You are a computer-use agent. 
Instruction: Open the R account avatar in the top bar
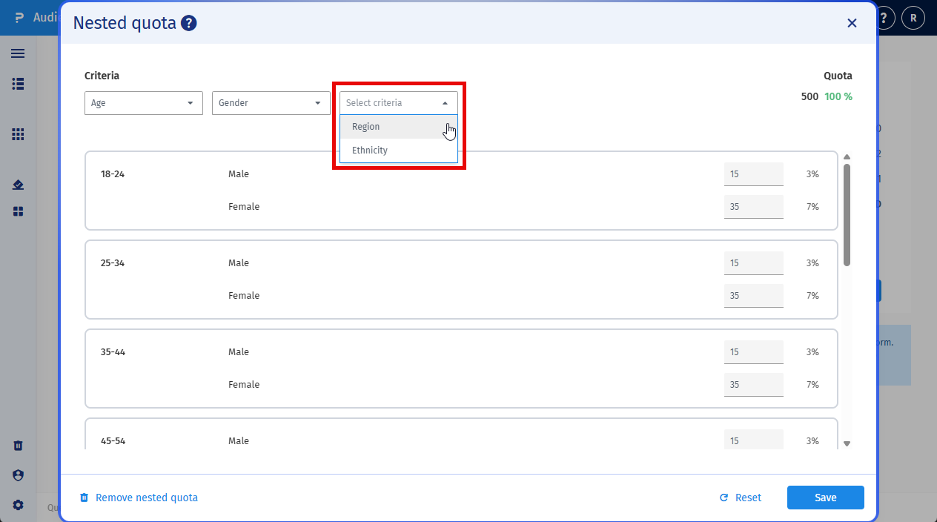point(913,17)
